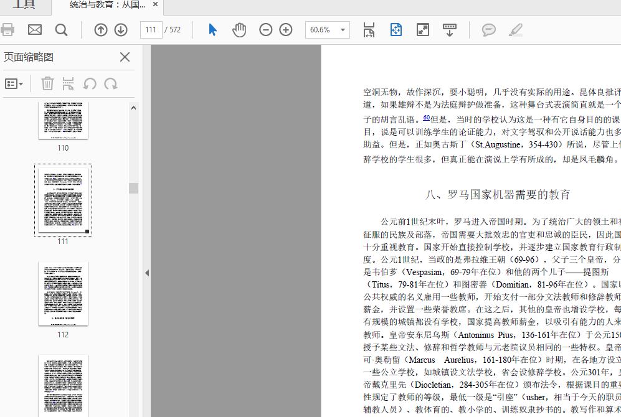The height and width of the screenshot is (417, 621).
Task: Switch to the hand pan tool
Action: [239, 30]
